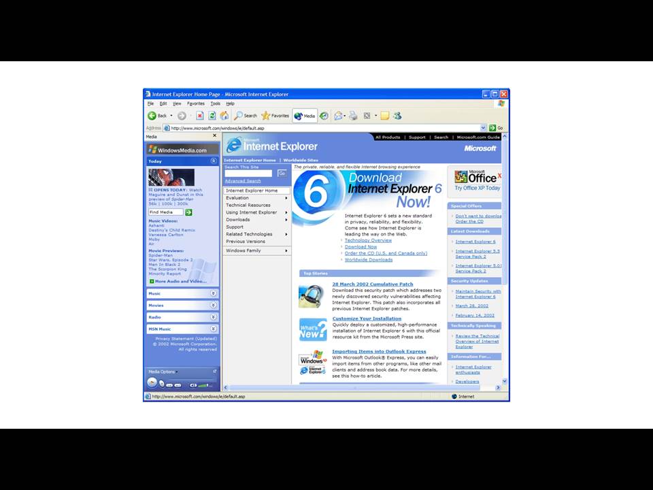Open the Help menu

[231, 103]
